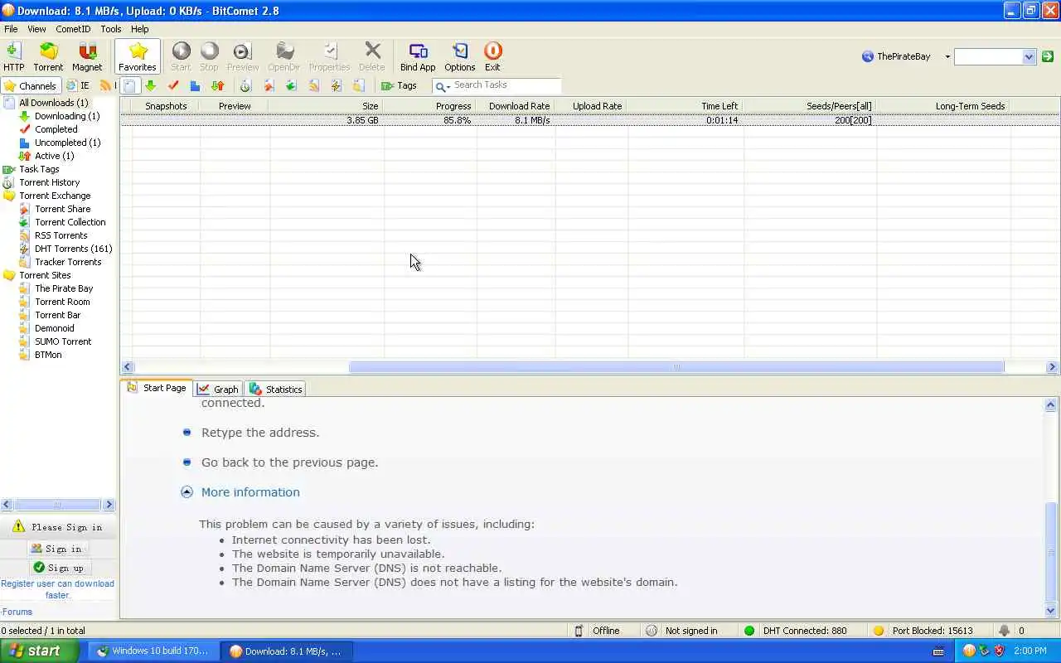Click DHT Torrents lightning filter icon

[x=336, y=85]
